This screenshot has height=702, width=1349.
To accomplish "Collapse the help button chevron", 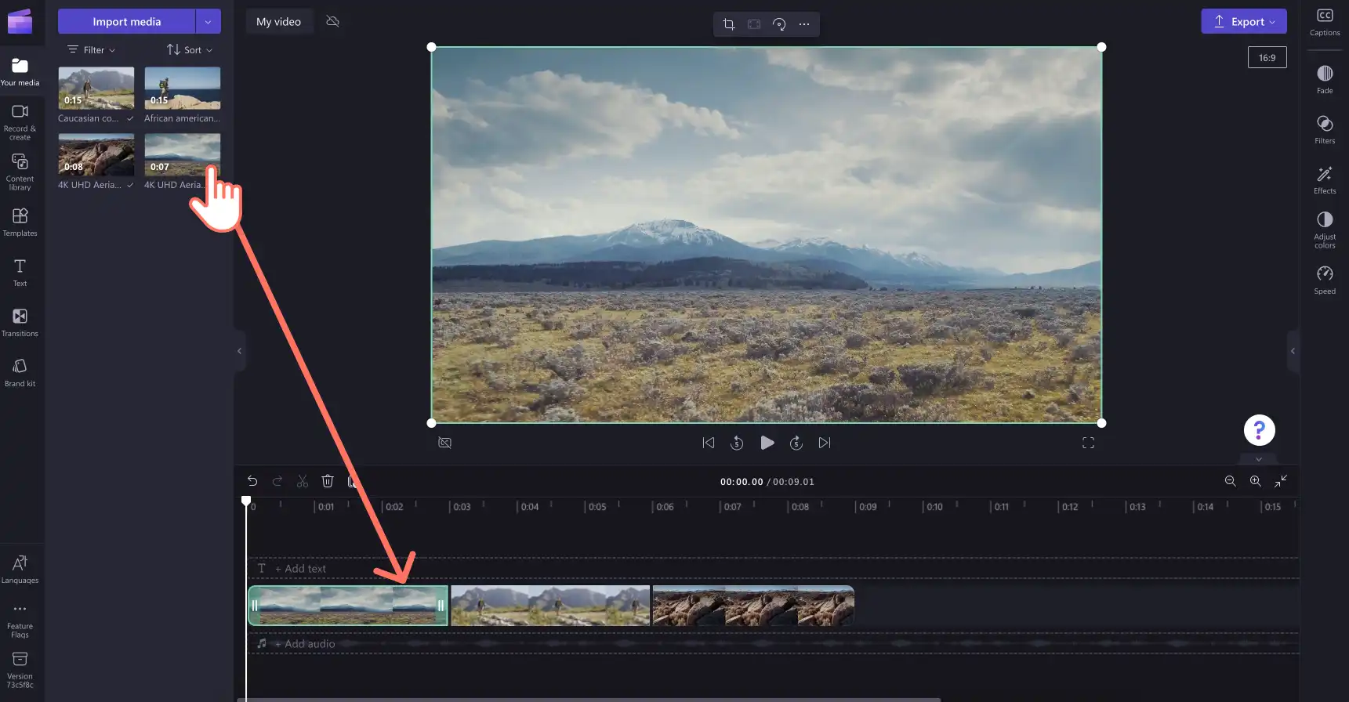I will [x=1259, y=459].
